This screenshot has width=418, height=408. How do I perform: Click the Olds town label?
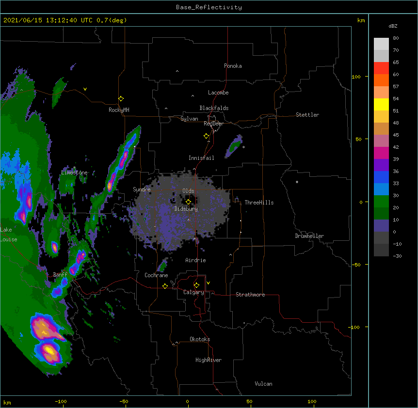(x=188, y=191)
